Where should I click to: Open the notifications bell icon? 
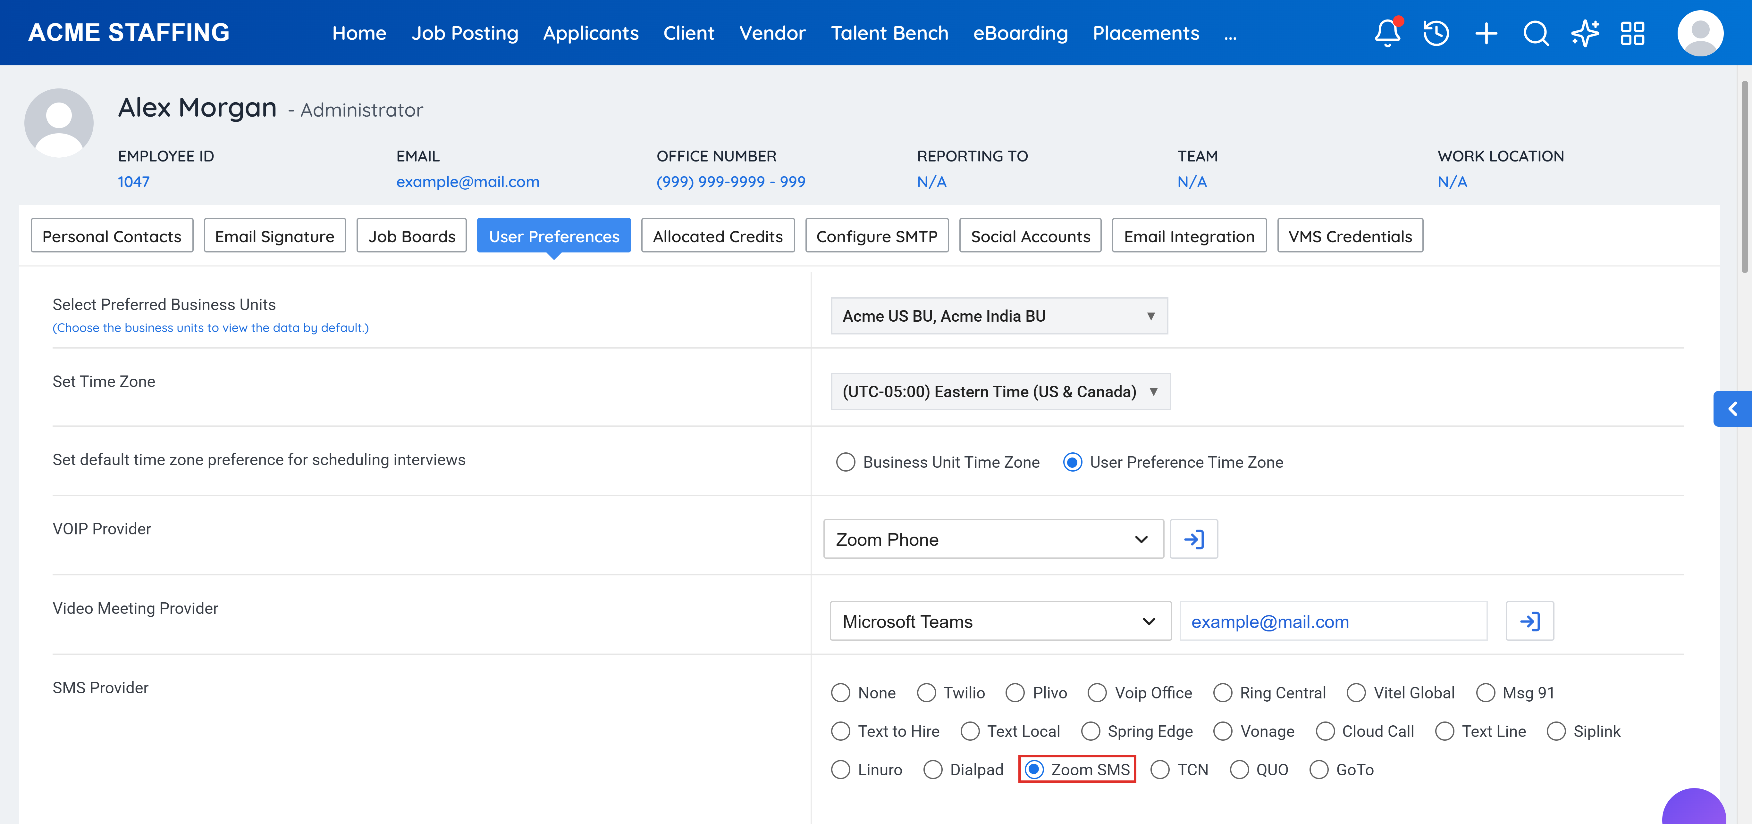point(1387,33)
